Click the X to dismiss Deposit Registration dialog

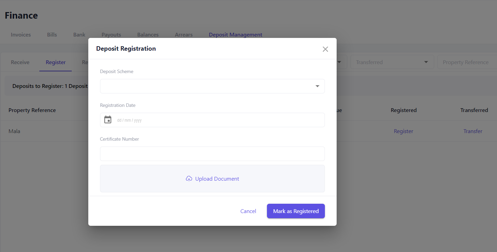325,49
